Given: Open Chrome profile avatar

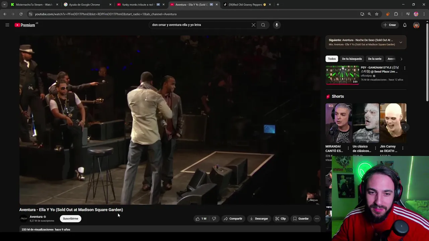Looking at the screenshot, I should click(x=416, y=14).
